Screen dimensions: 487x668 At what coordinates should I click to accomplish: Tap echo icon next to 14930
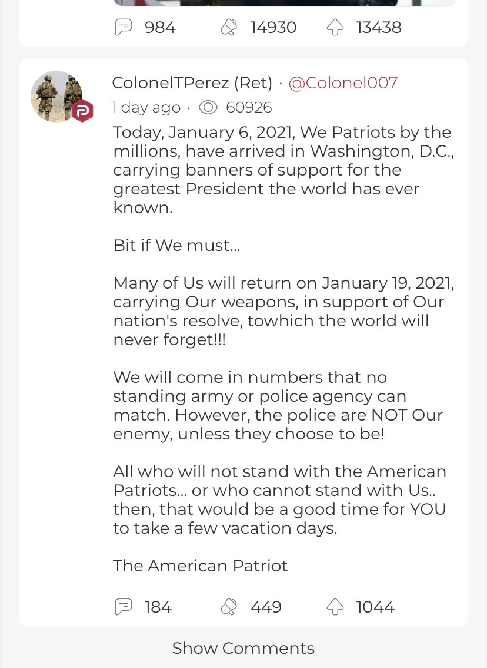(x=229, y=27)
